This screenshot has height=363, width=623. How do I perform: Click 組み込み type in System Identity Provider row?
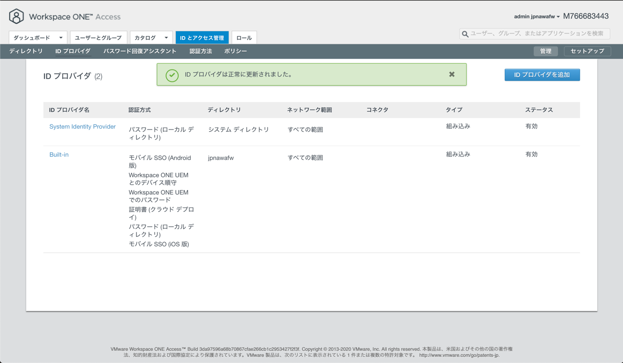pyautogui.click(x=458, y=126)
